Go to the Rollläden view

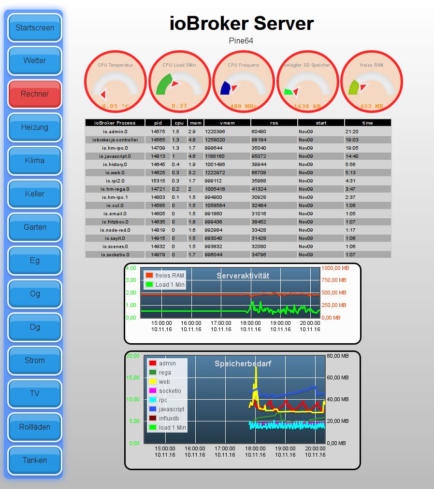coord(35,427)
